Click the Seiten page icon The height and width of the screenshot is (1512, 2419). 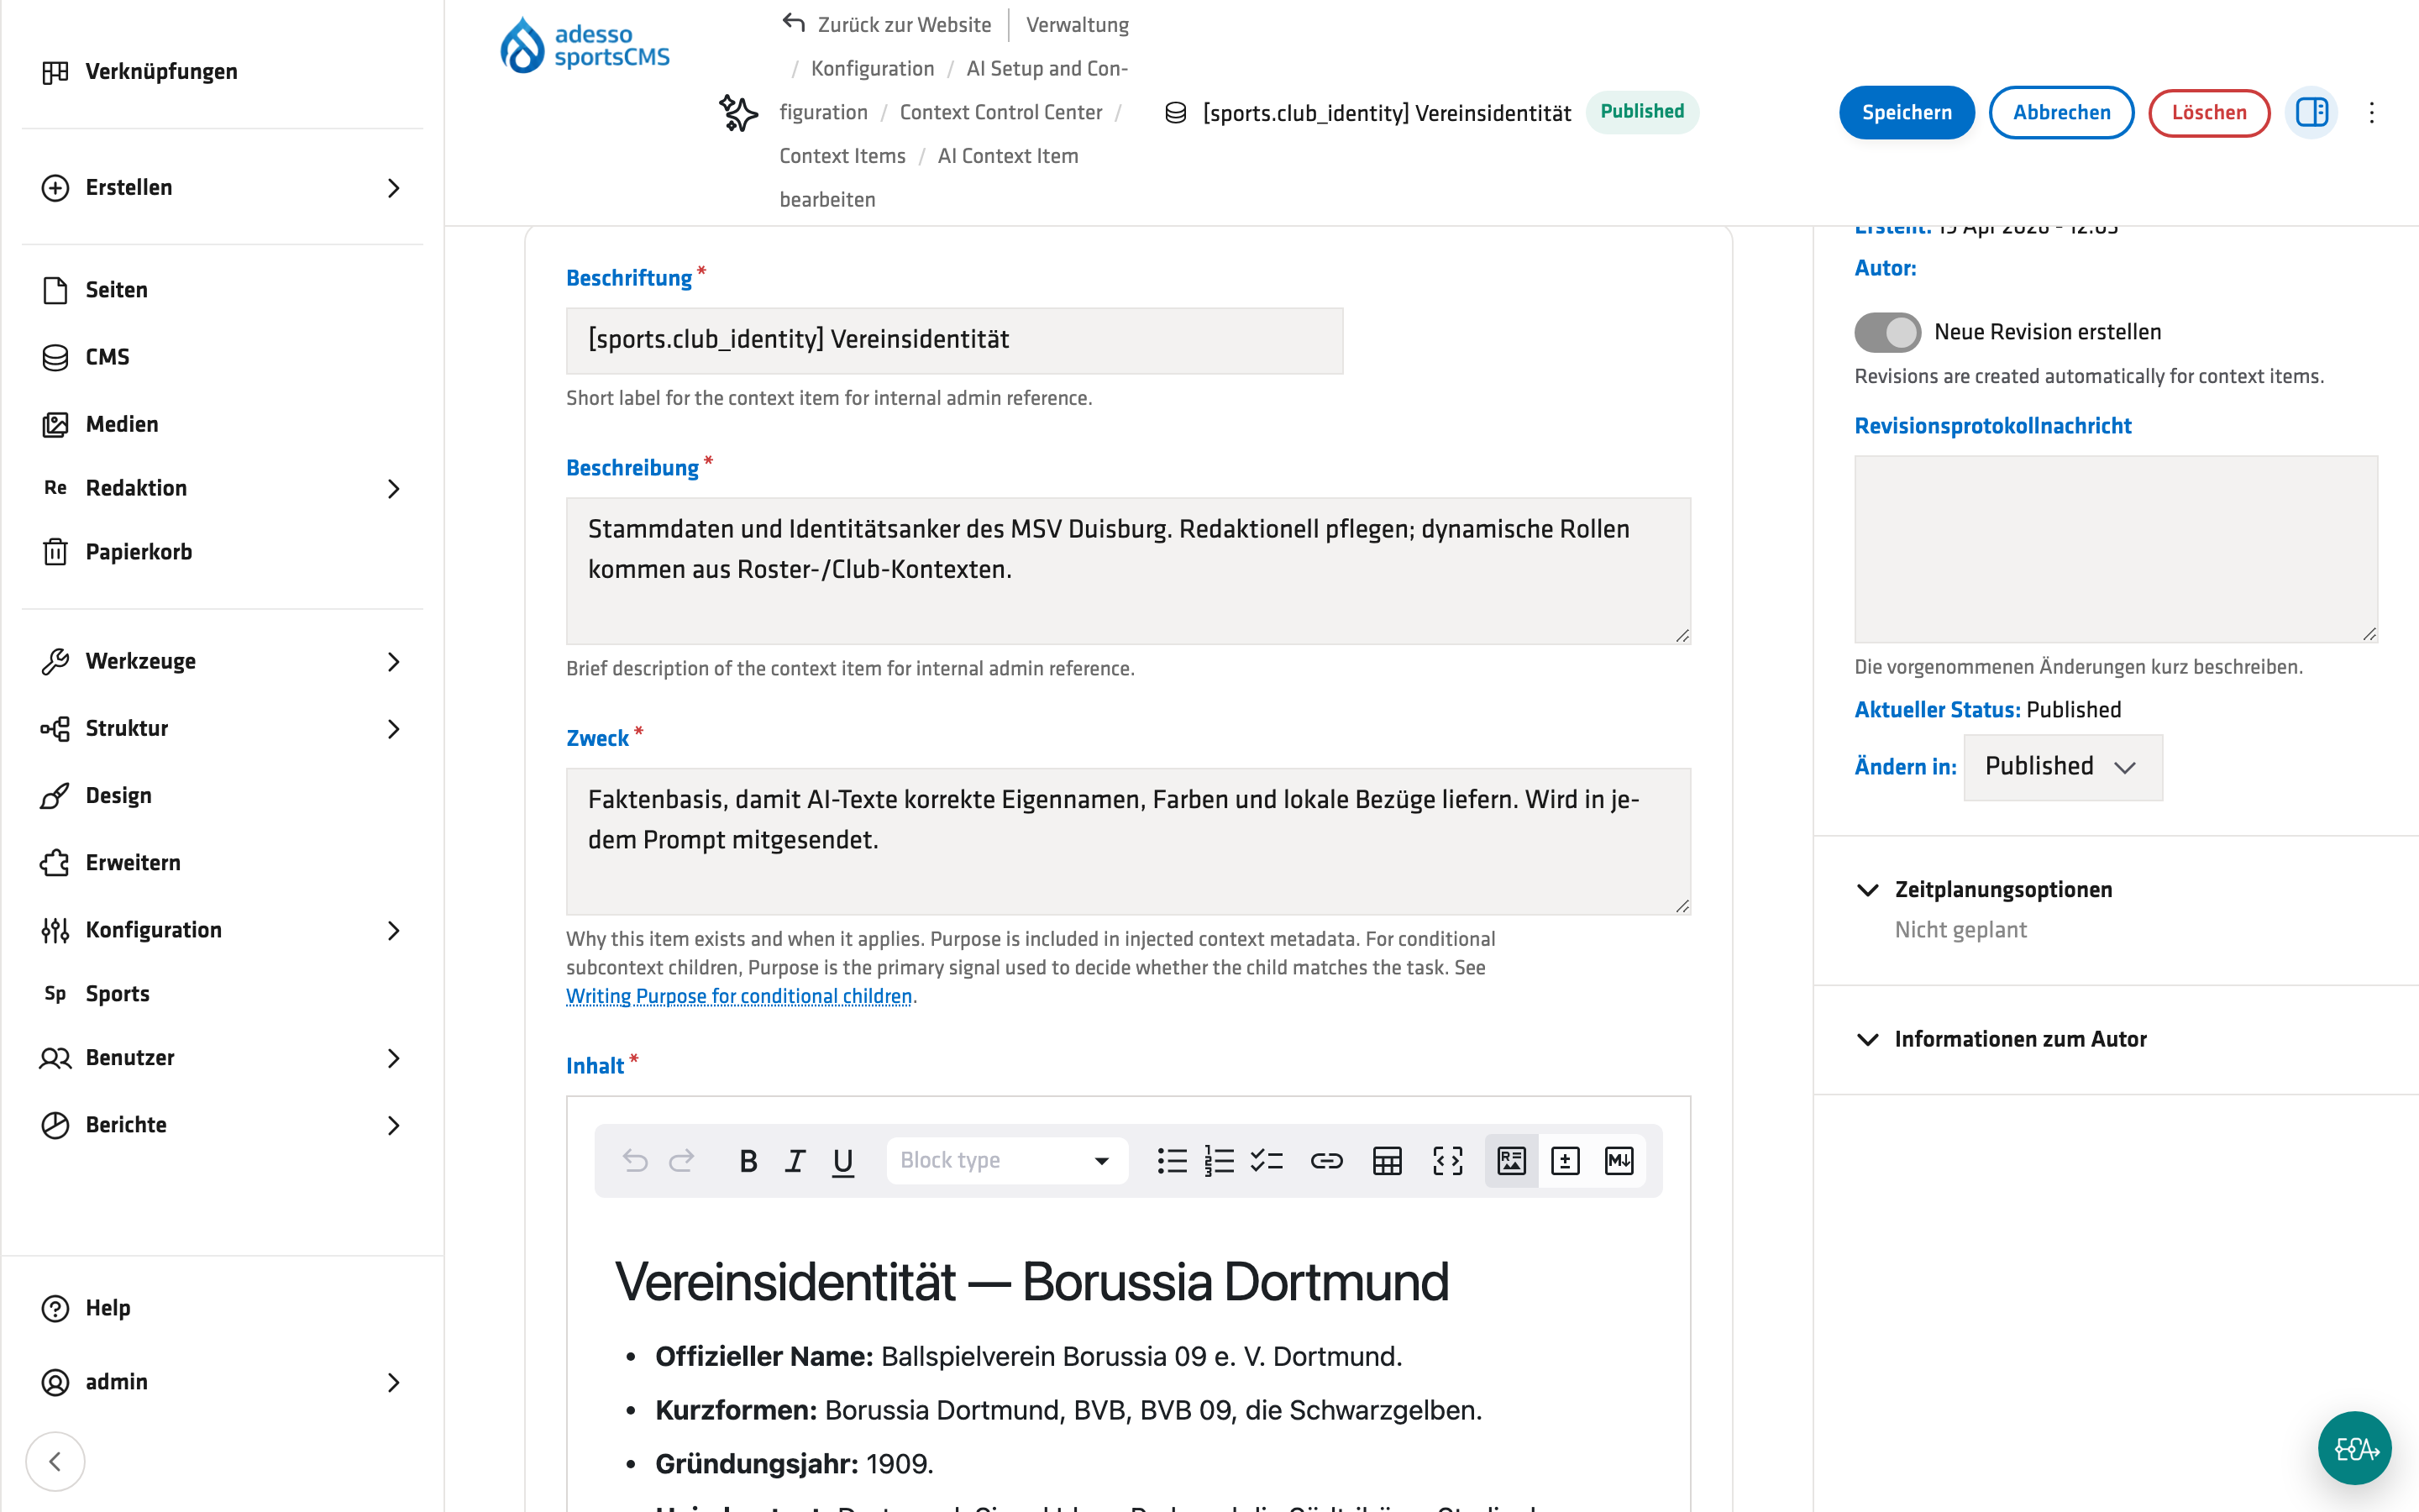pos(55,290)
